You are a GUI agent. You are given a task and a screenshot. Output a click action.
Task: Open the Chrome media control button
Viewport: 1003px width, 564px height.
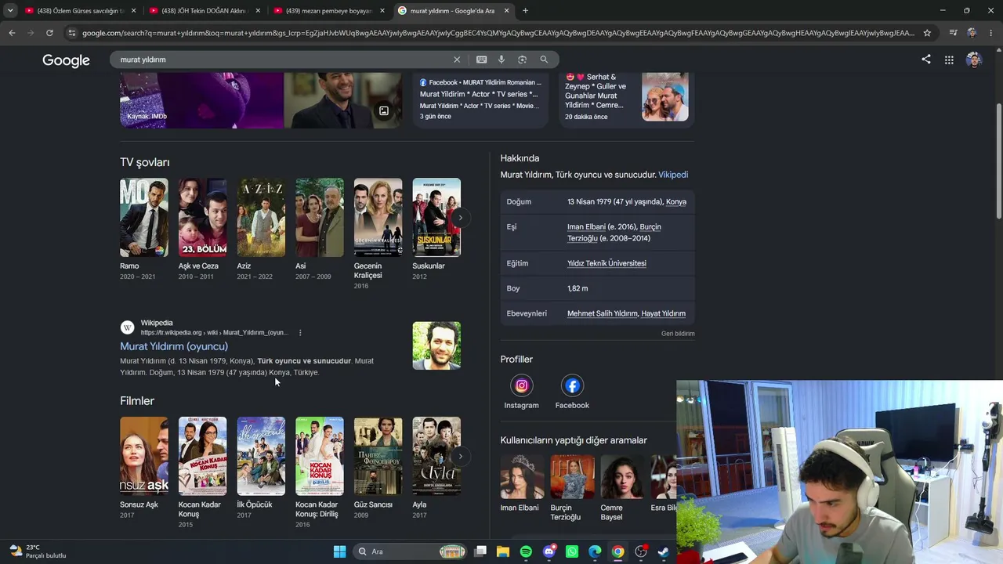point(953,33)
